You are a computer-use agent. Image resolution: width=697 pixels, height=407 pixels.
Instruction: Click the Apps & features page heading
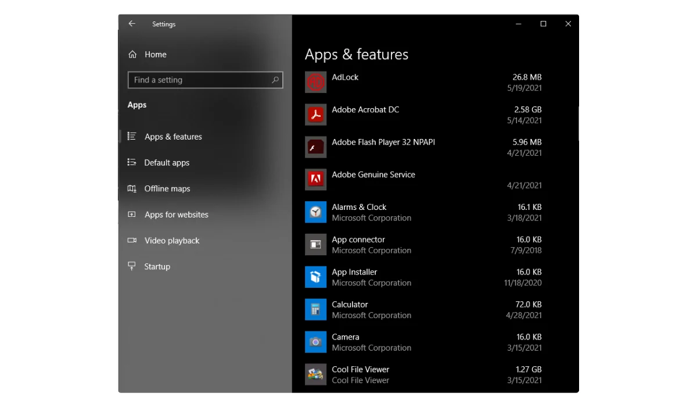pos(357,55)
